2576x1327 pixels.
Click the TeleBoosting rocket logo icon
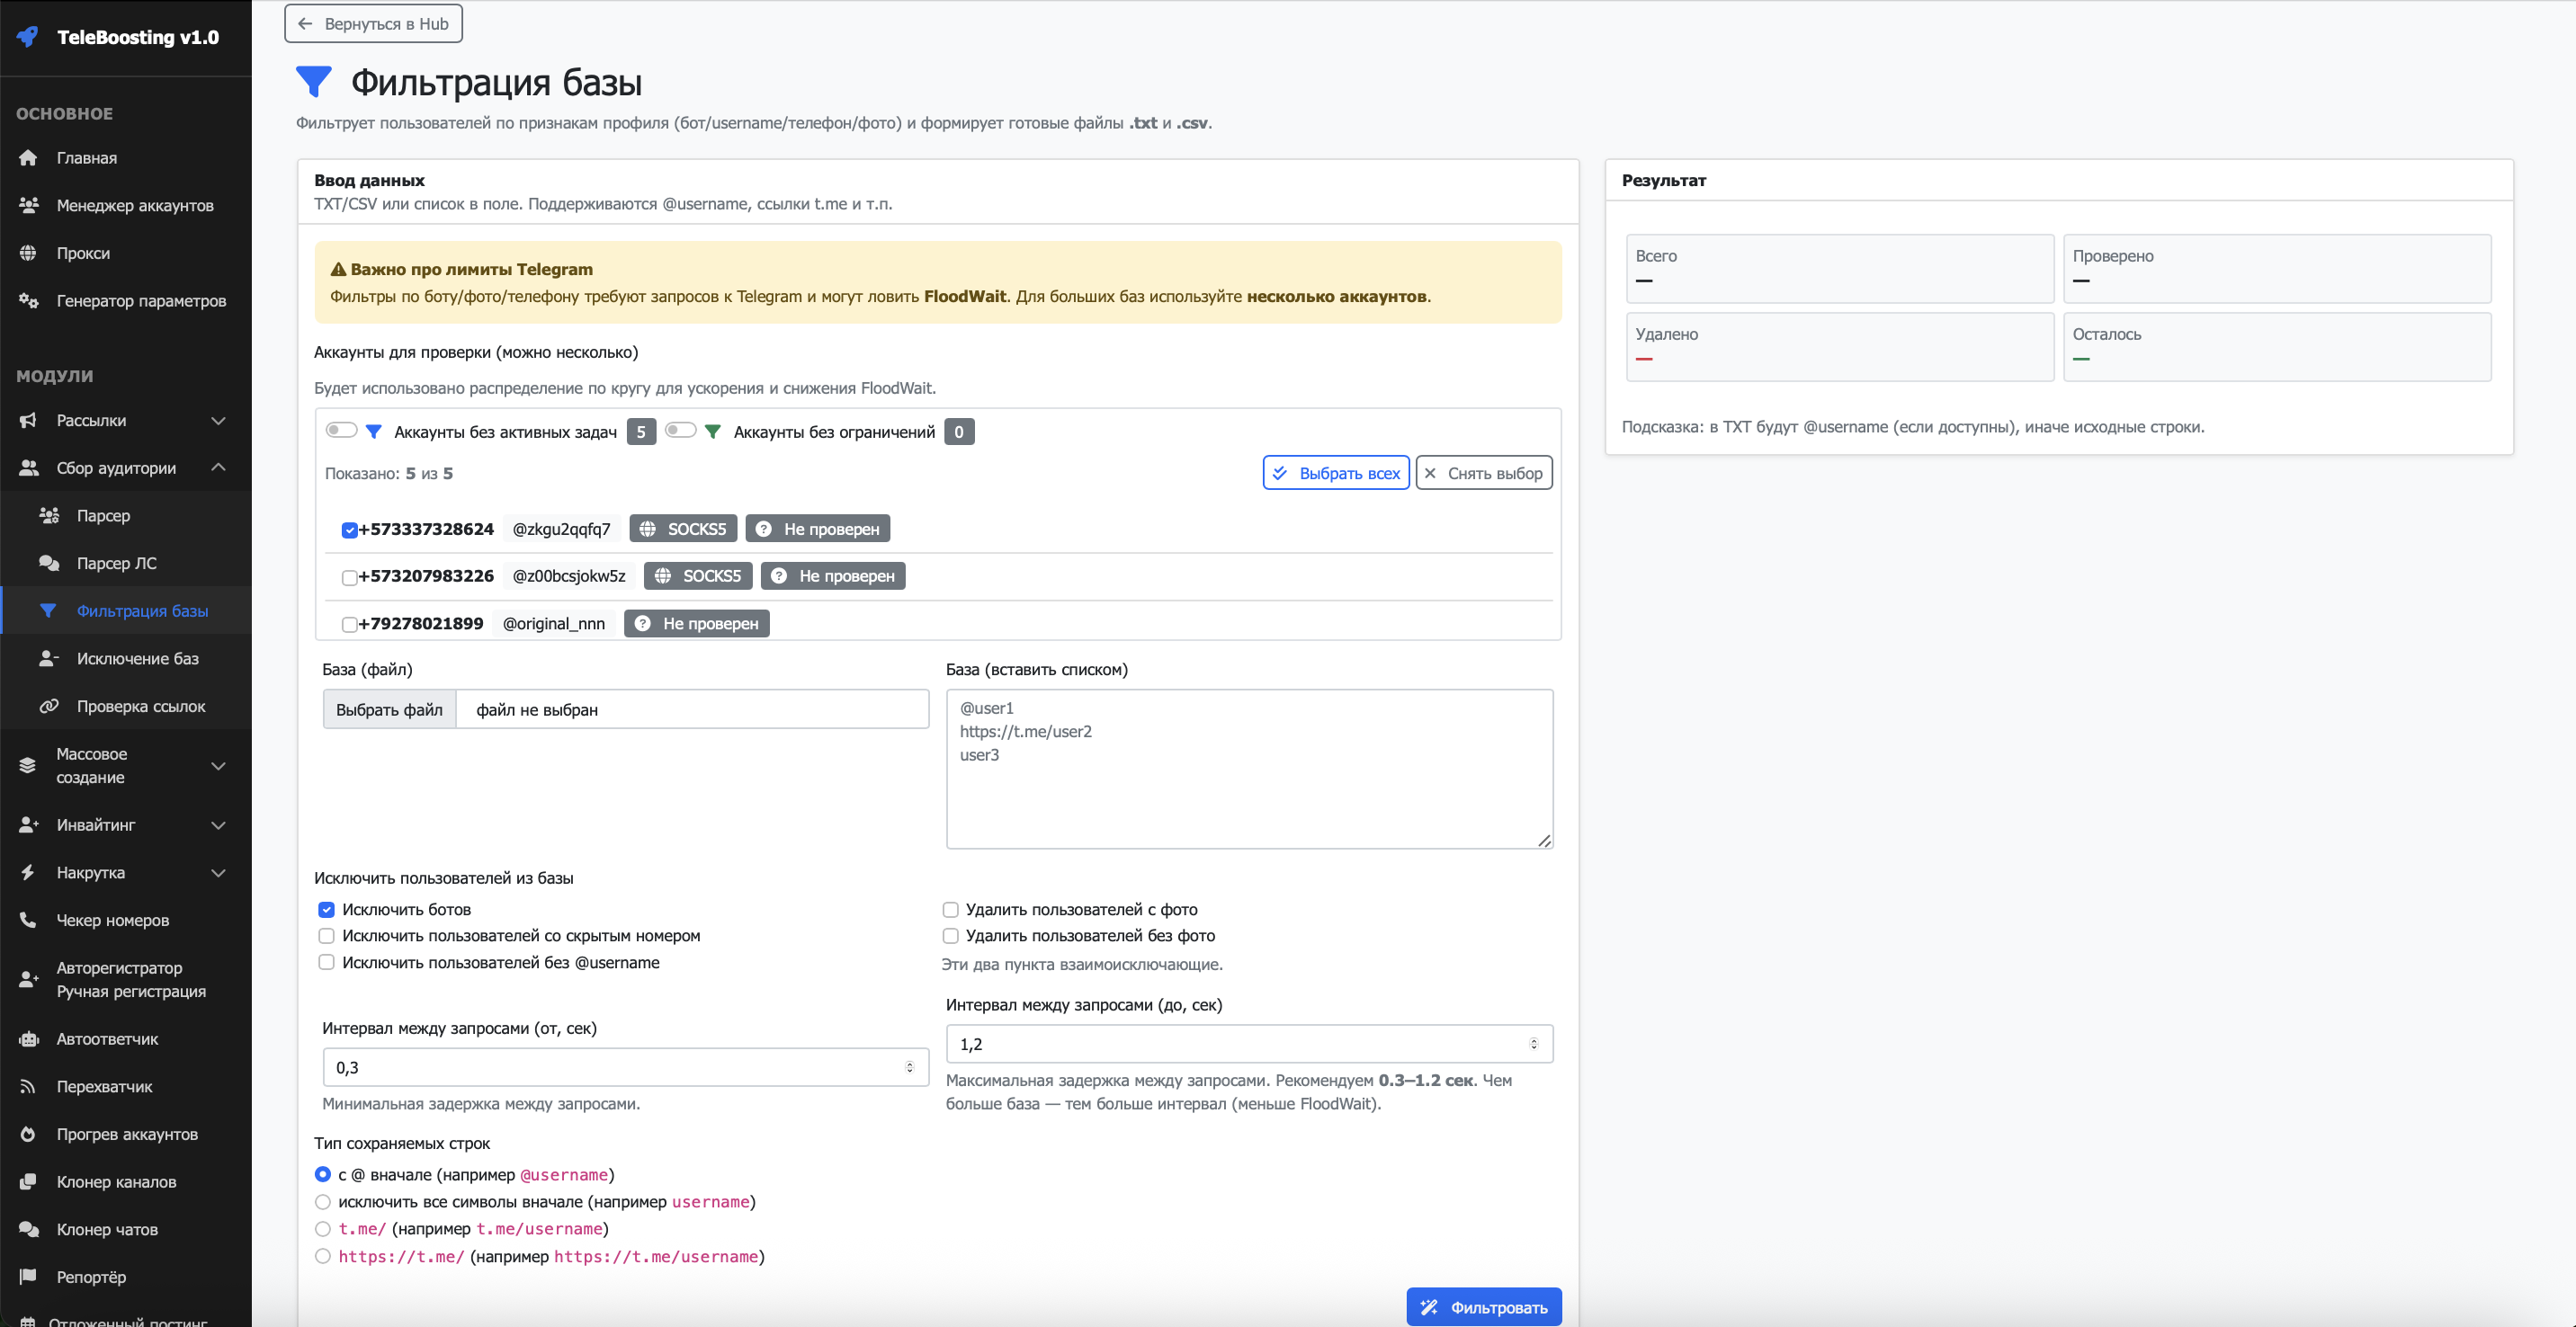pyautogui.click(x=28, y=37)
